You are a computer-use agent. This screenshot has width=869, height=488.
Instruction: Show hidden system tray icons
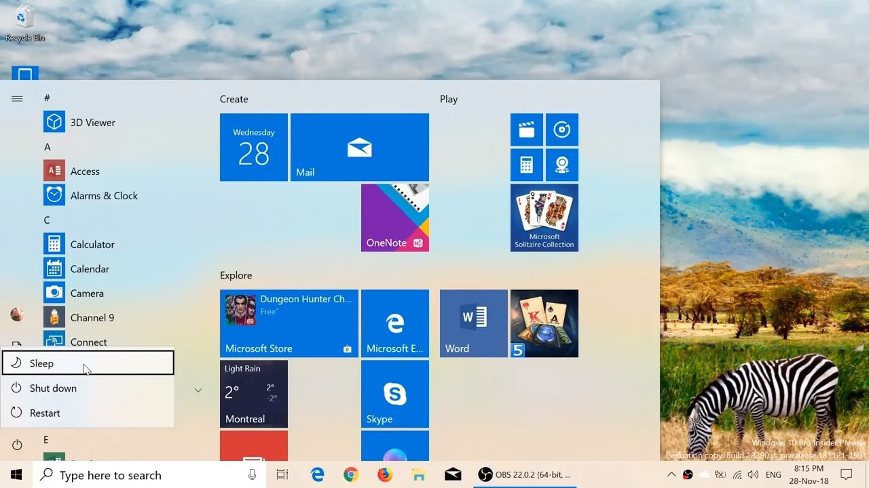tap(671, 474)
